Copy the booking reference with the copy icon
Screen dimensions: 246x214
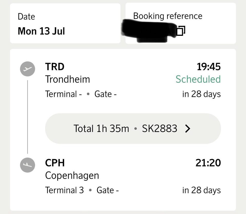181,31
